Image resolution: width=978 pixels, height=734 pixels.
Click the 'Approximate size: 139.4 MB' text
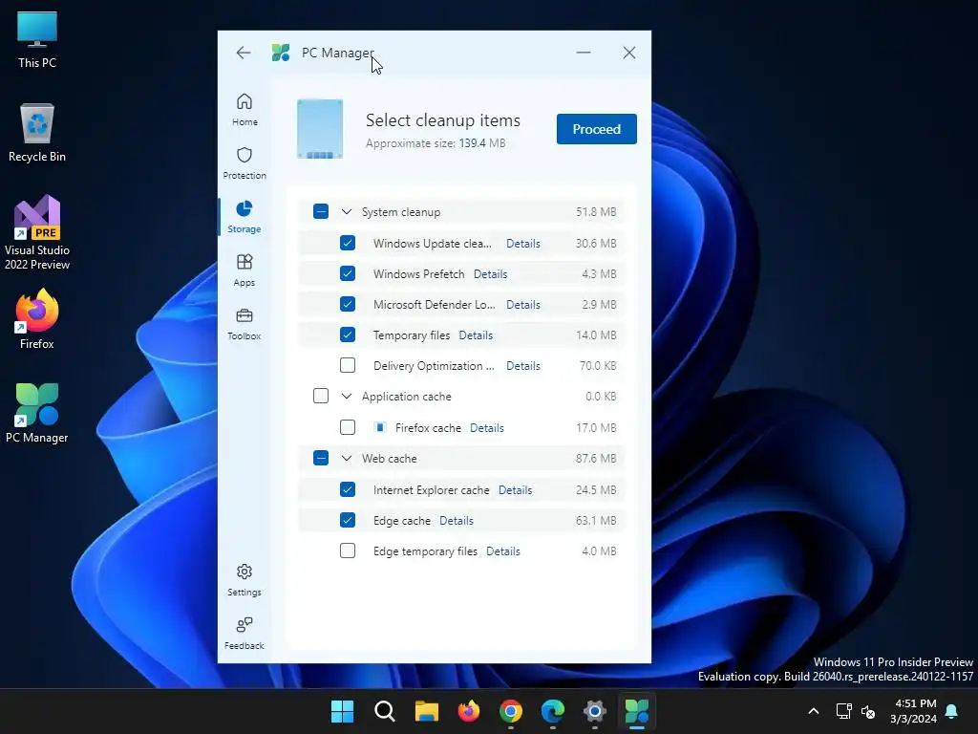pyautogui.click(x=436, y=143)
